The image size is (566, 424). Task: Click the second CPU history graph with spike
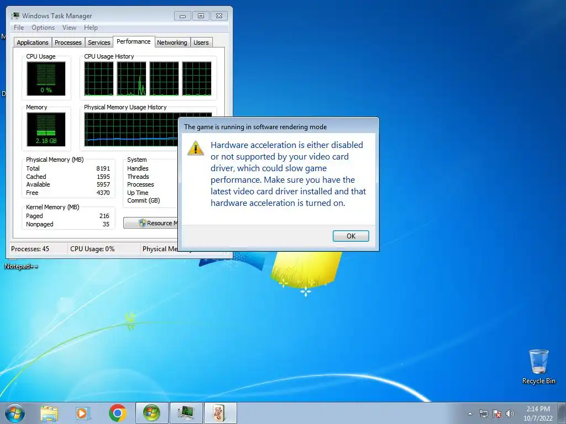point(132,78)
